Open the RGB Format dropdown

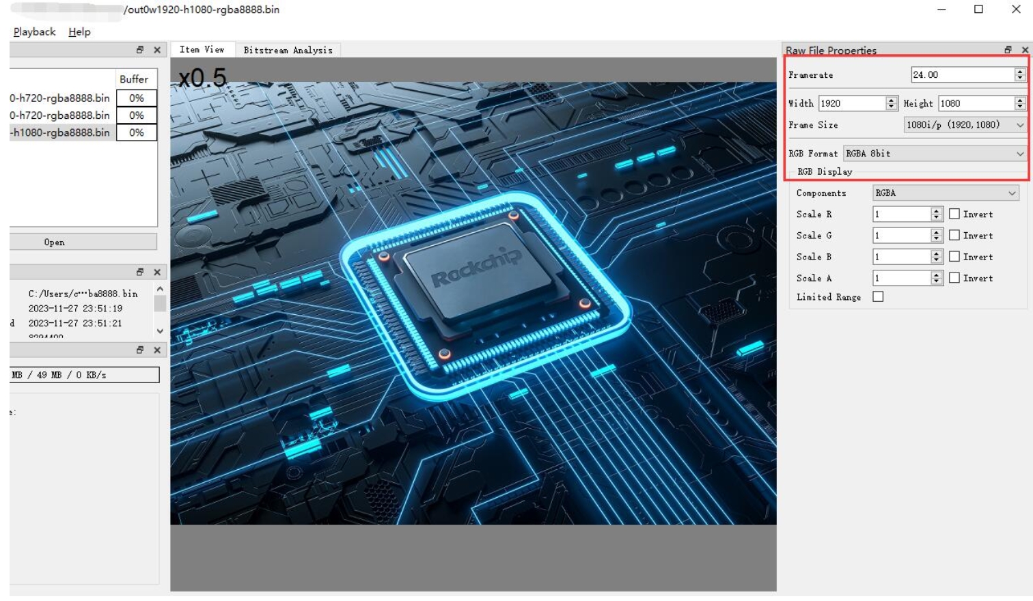pyautogui.click(x=935, y=154)
